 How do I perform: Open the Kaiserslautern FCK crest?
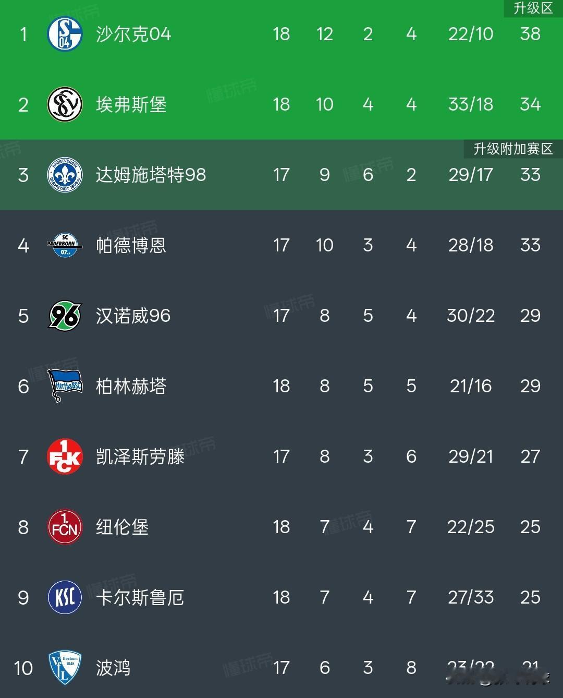click(x=65, y=456)
